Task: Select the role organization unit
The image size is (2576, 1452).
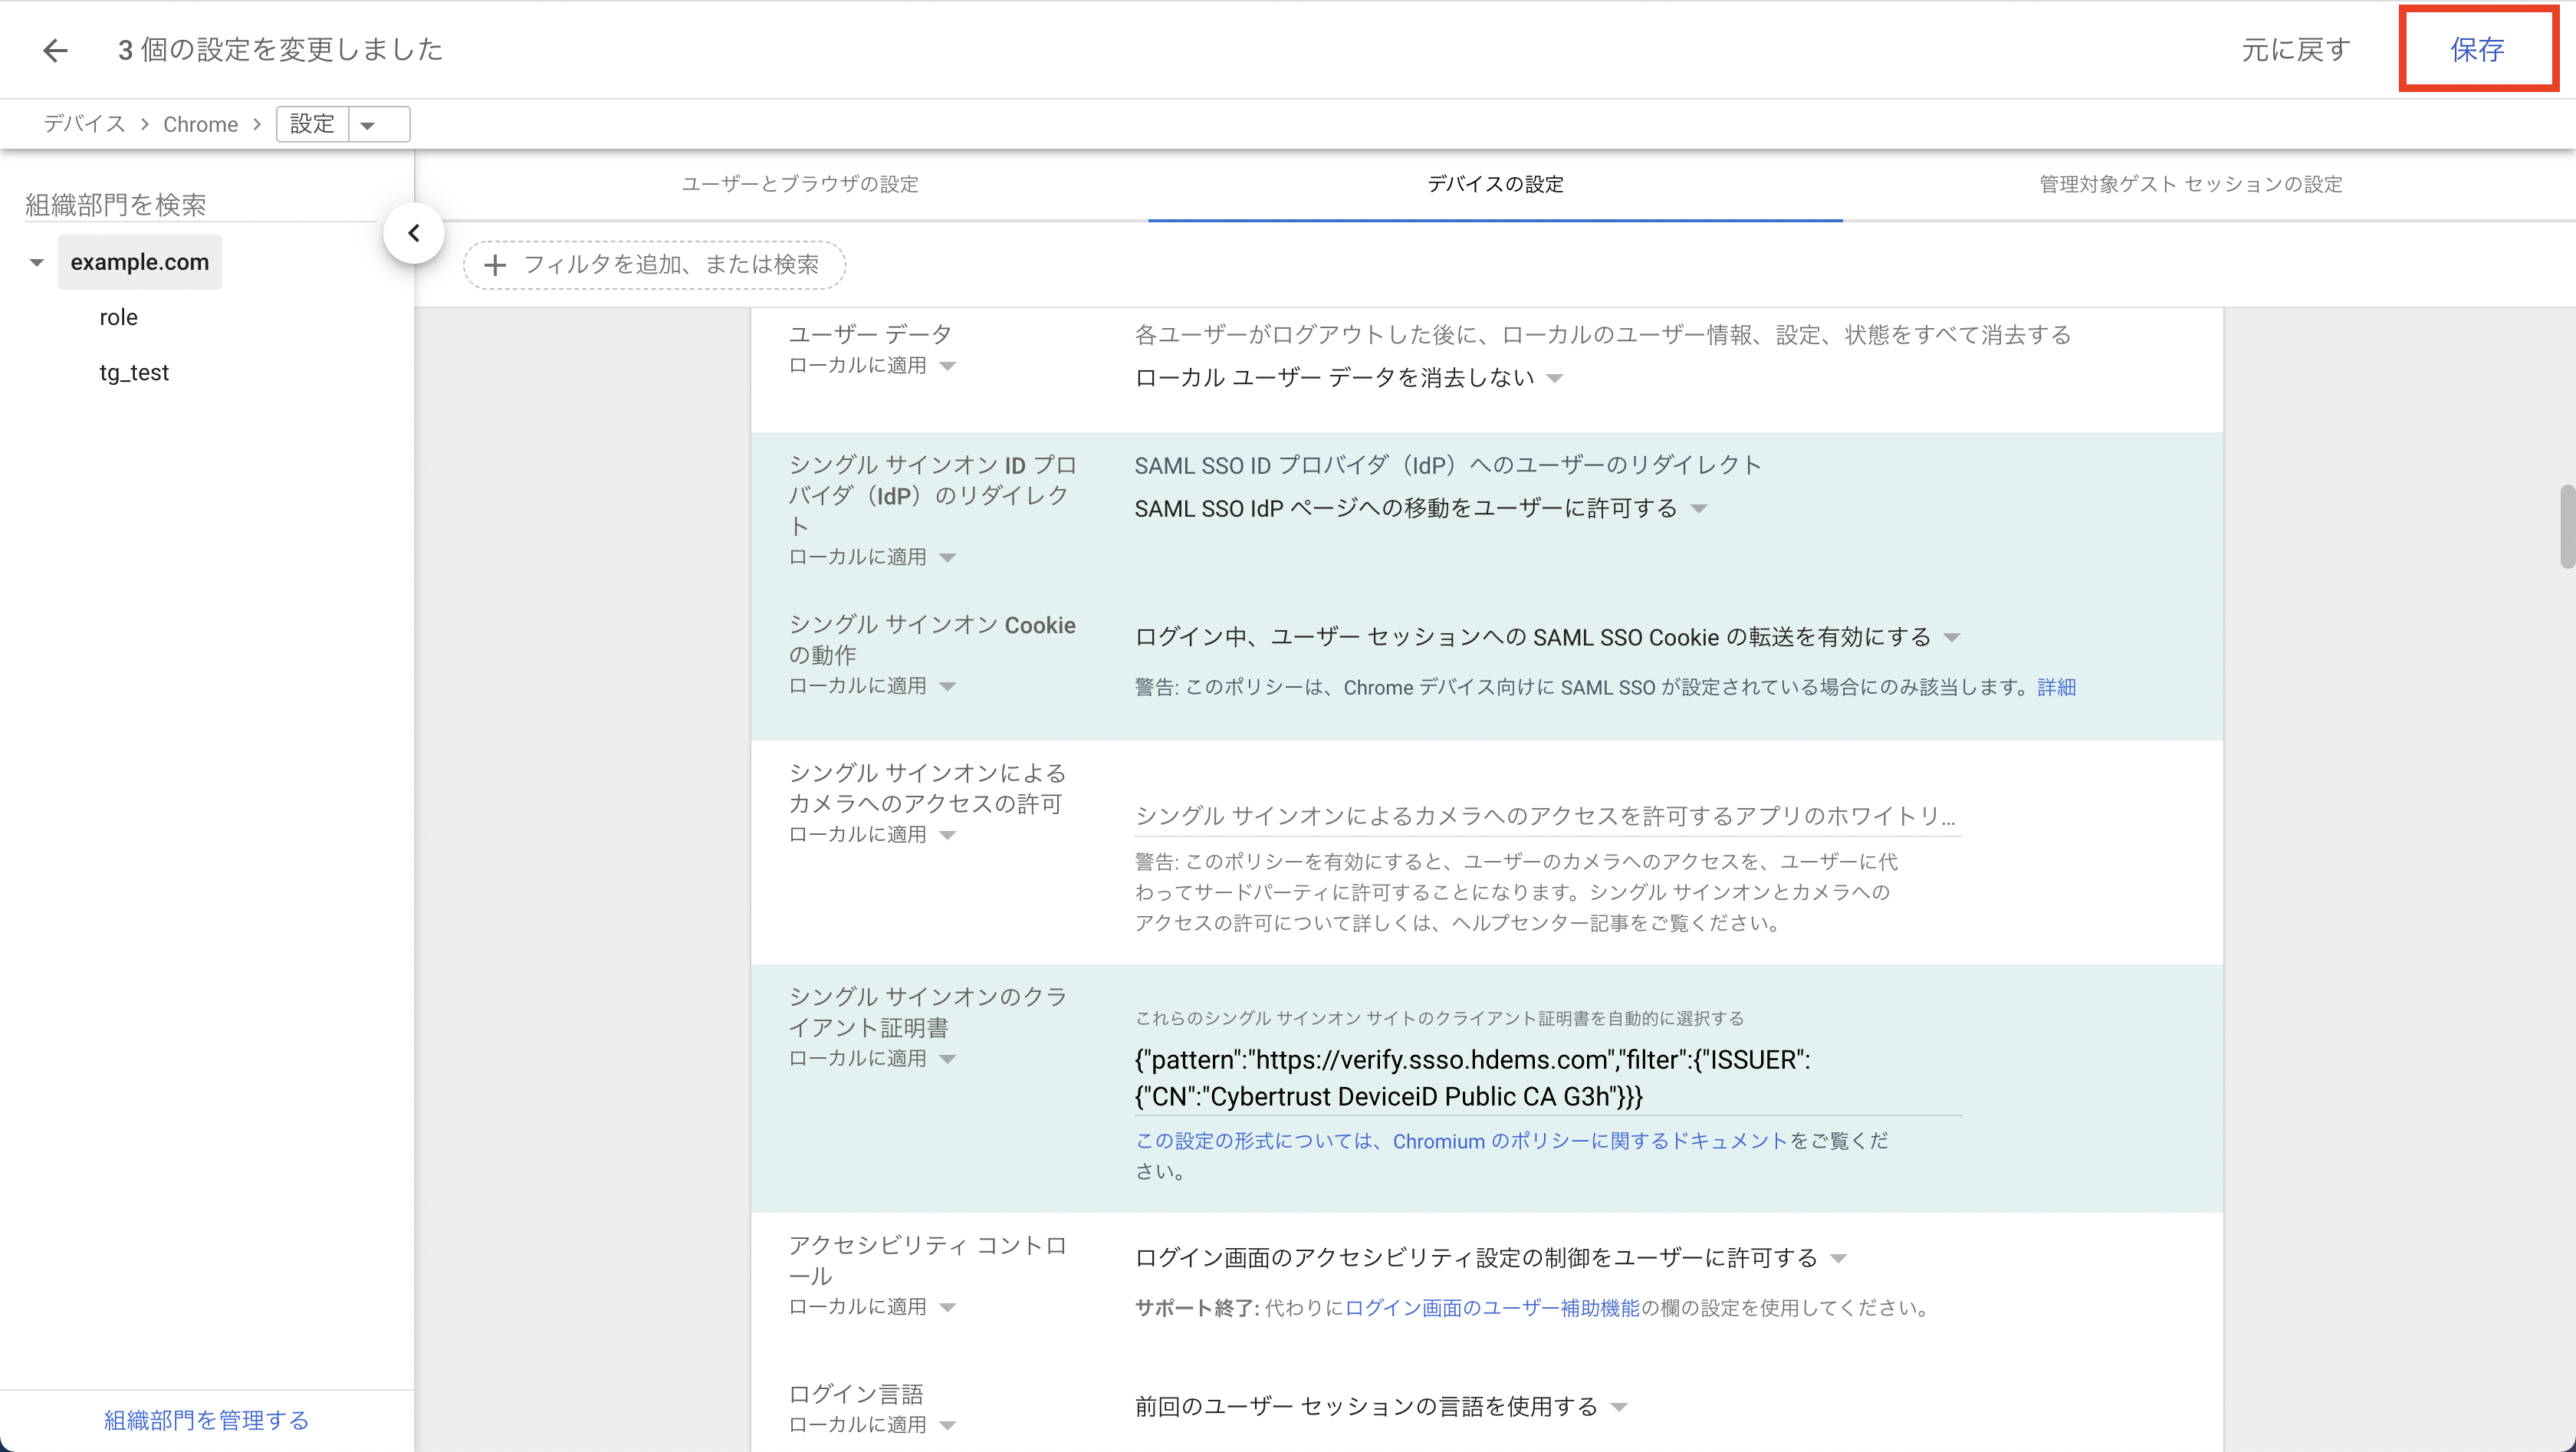Action: pyautogui.click(x=118, y=317)
